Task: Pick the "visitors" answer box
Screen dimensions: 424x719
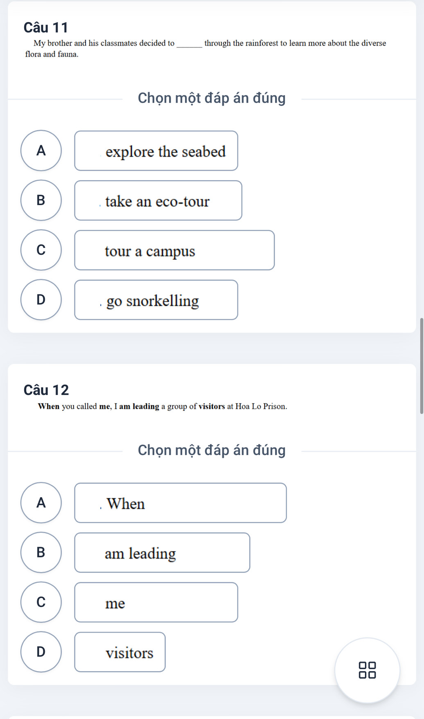Action: tap(120, 652)
